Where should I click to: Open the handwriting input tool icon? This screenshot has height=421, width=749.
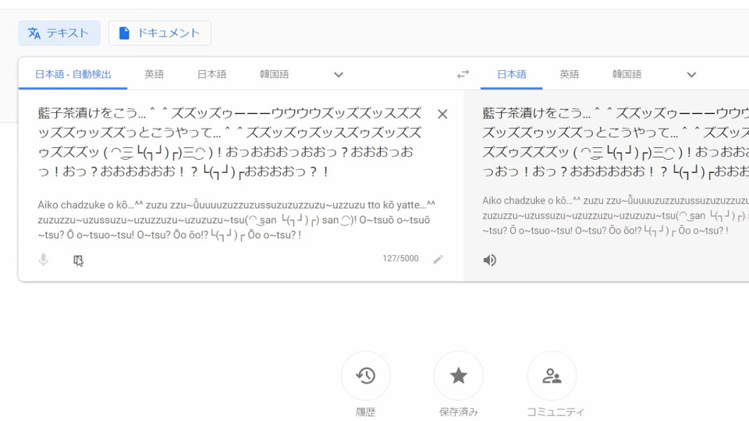tap(78, 260)
